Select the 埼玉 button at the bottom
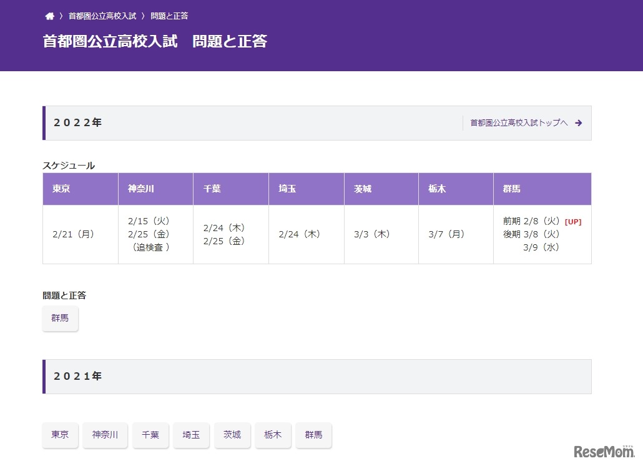 [191, 435]
